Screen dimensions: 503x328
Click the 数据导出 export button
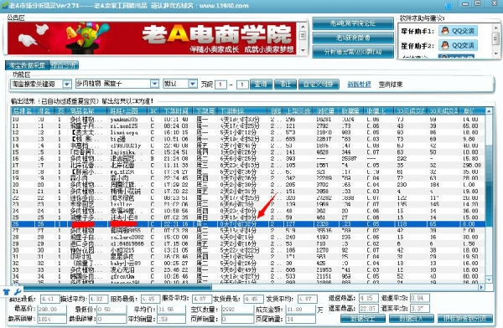(363, 319)
